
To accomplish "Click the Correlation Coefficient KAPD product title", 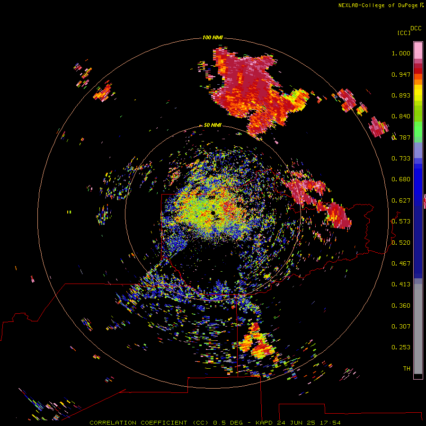I will (215, 423).
